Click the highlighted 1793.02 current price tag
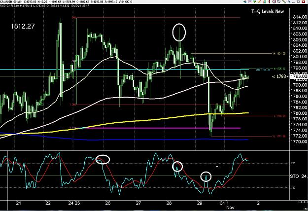 pyautogui.click(x=298, y=76)
